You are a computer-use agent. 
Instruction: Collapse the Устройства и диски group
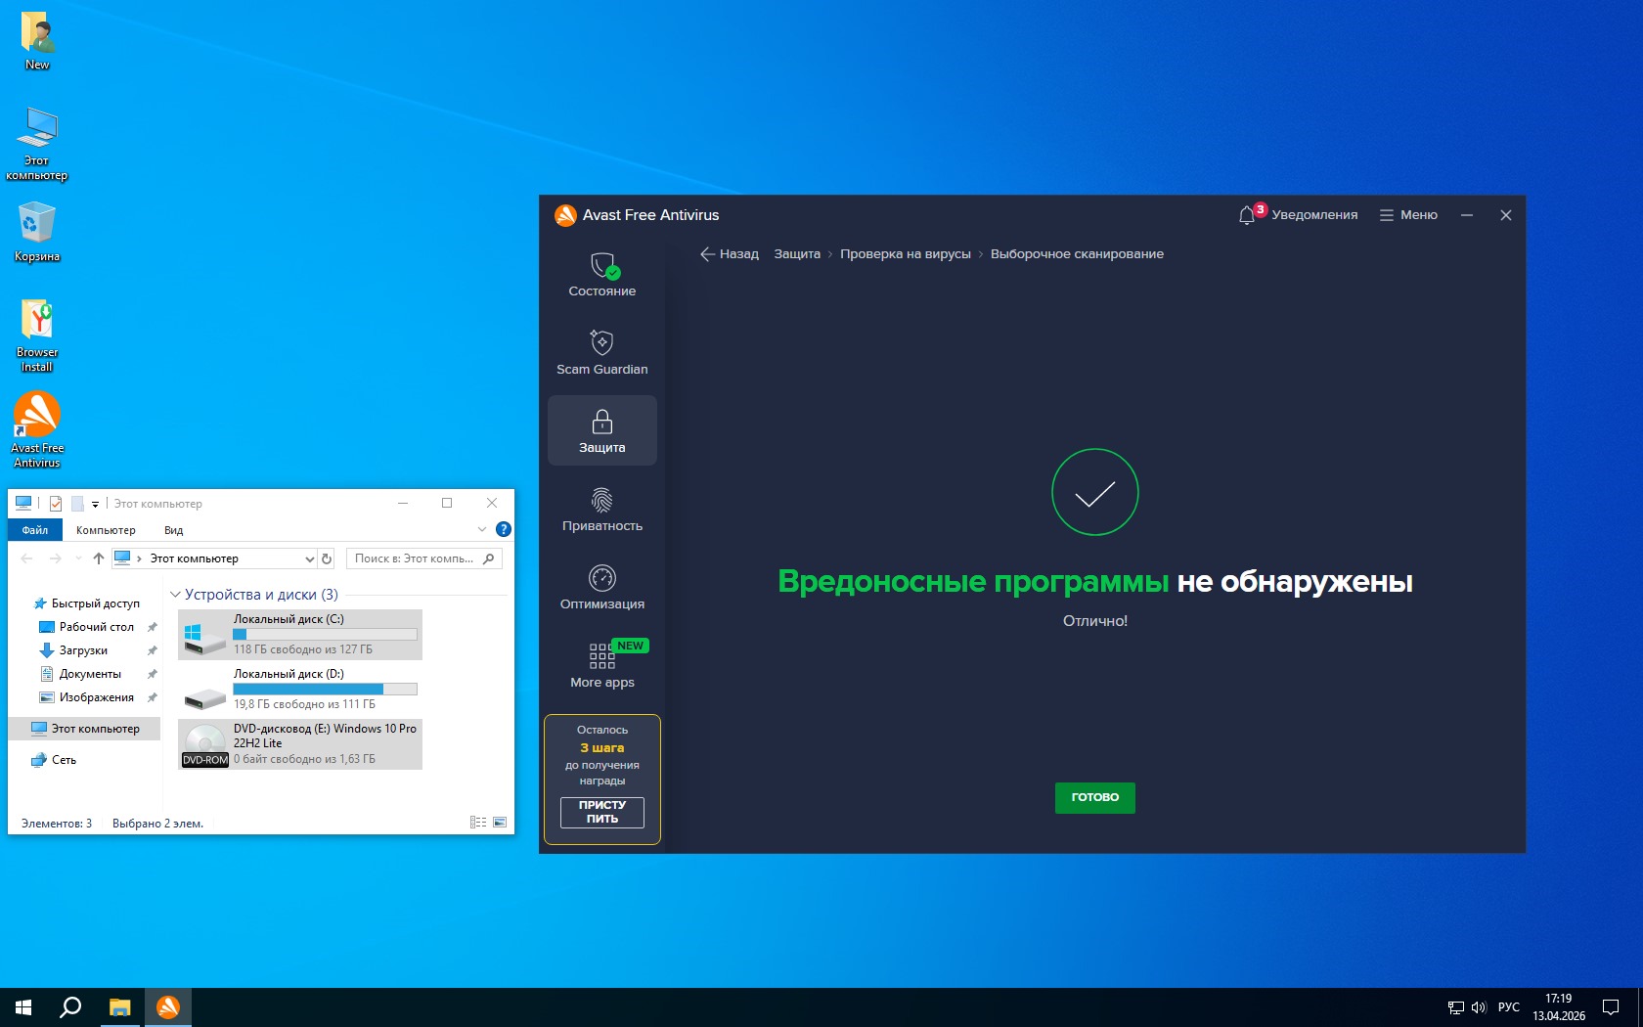pyautogui.click(x=176, y=595)
